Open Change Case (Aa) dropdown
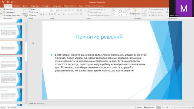This screenshot has width=194, height=109. 59,14
